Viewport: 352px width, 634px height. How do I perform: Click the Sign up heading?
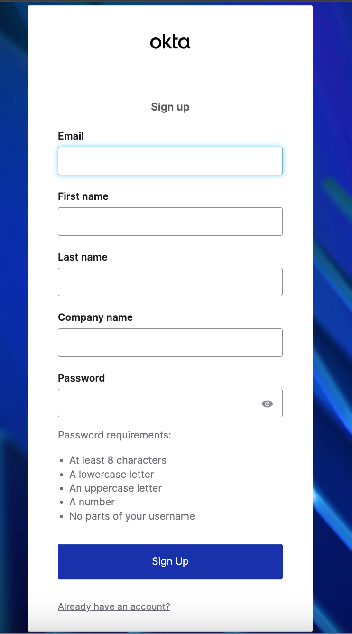click(x=170, y=107)
